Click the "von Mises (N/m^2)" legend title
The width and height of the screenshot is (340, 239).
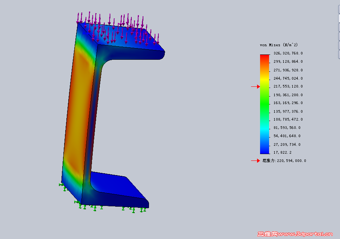(x=278, y=45)
